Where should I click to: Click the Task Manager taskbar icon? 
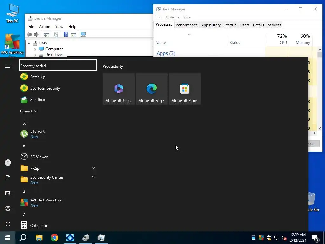(x=101, y=238)
